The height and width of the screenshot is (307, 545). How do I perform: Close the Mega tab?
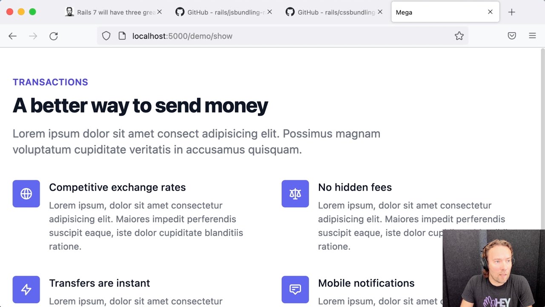490,12
